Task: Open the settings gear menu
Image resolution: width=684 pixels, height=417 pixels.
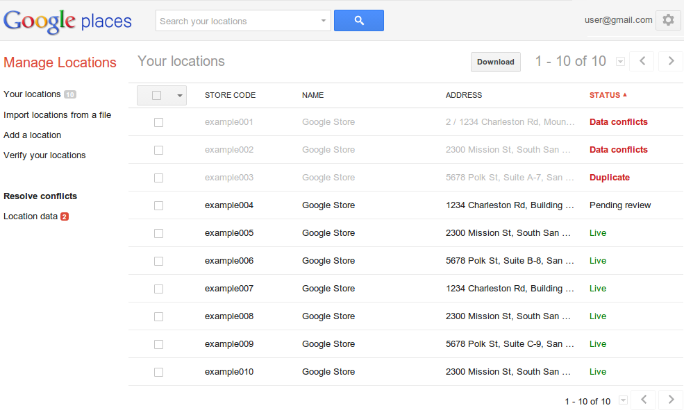Action: click(x=668, y=20)
